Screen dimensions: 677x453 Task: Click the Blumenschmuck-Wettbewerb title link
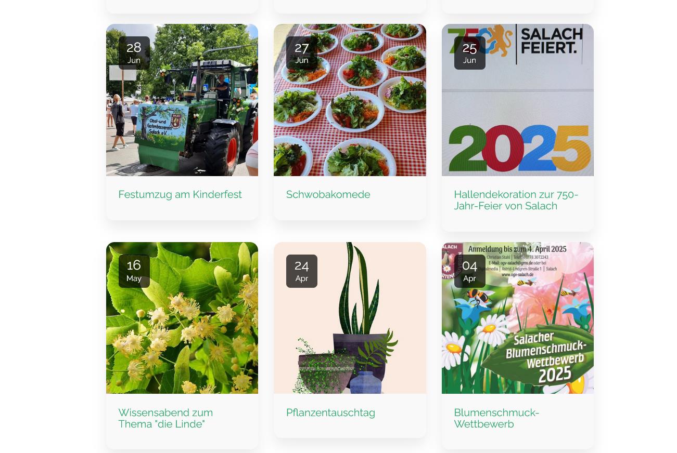click(x=496, y=418)
